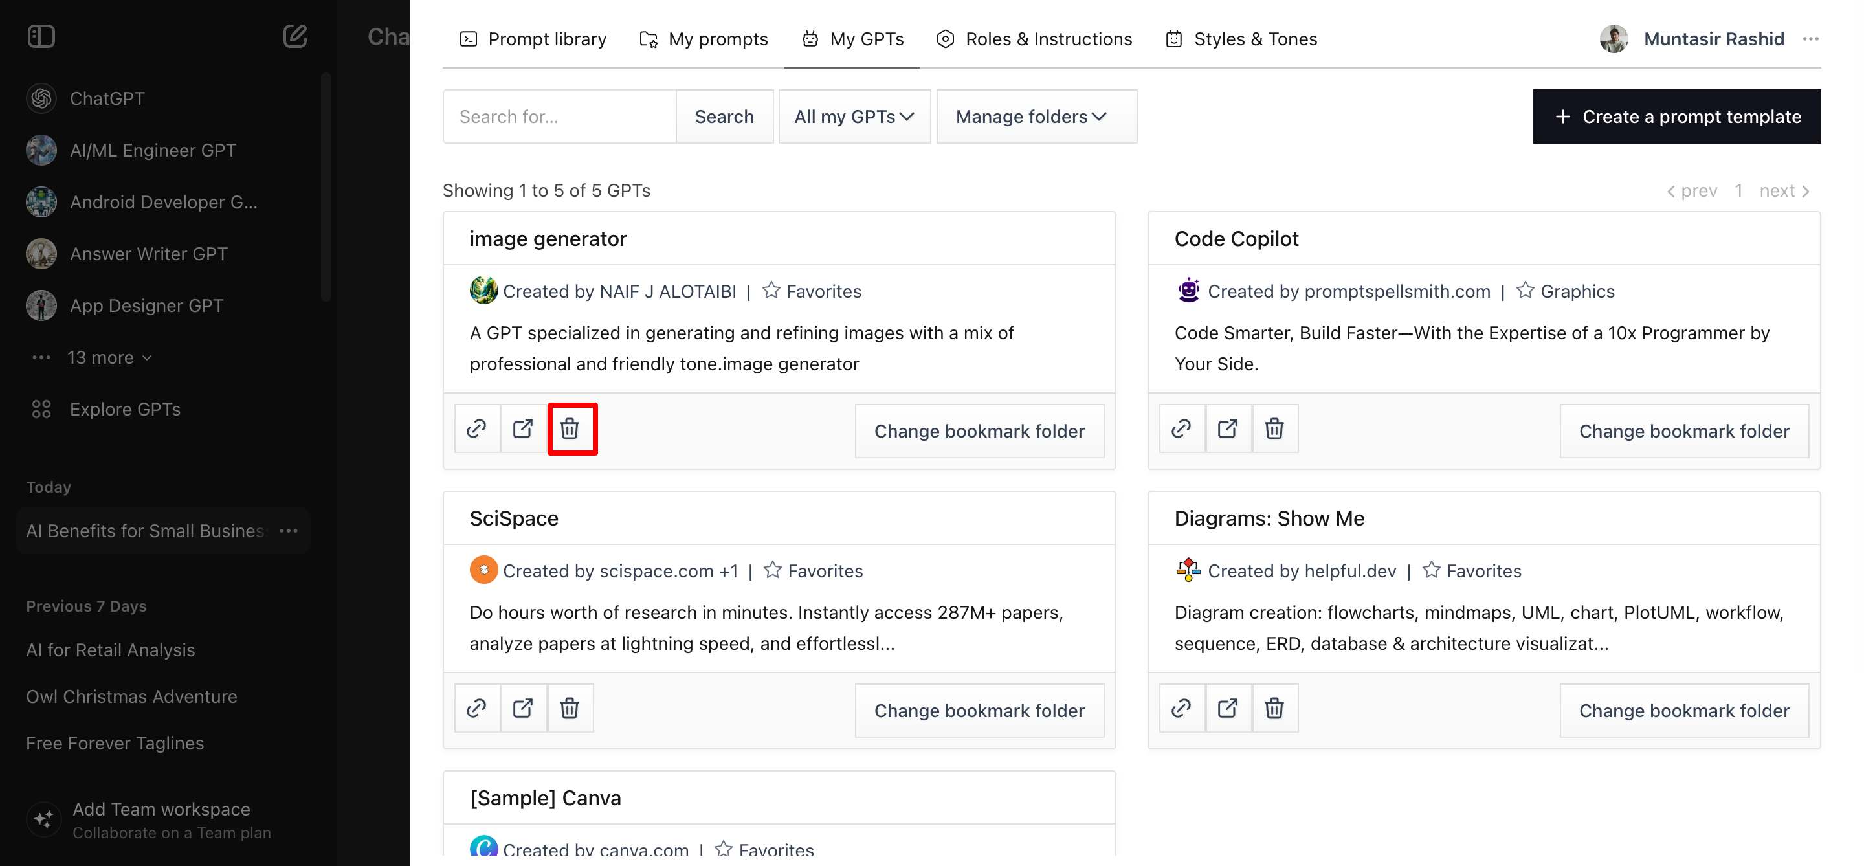Click the Search for... input field
1864x866 pixels.
coord(559,117)
